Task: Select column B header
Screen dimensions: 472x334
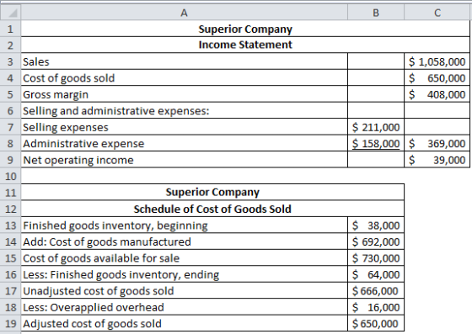Action: click(376, 13)
